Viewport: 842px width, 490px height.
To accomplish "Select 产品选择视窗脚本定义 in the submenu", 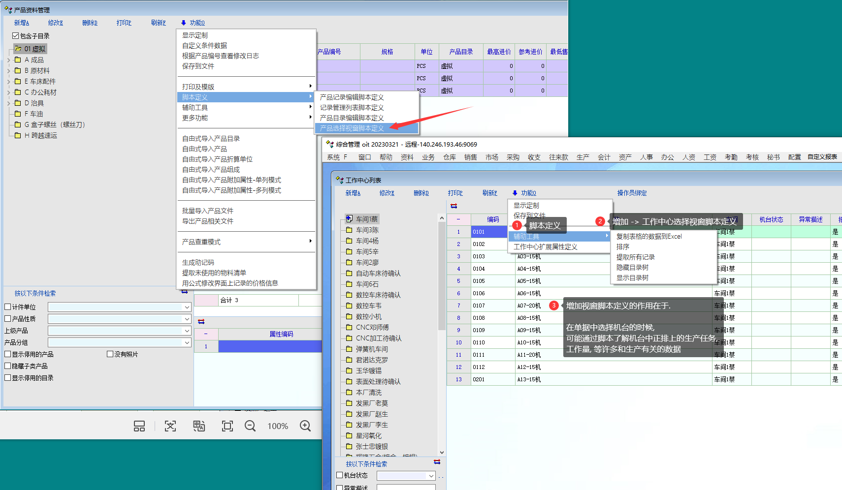I will point(352,128).
